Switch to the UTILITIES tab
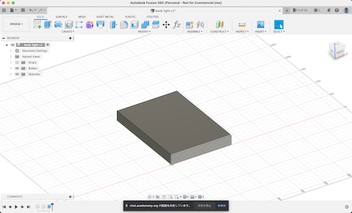The height and width of the screenshot is (213, 352). pos(153,17)
